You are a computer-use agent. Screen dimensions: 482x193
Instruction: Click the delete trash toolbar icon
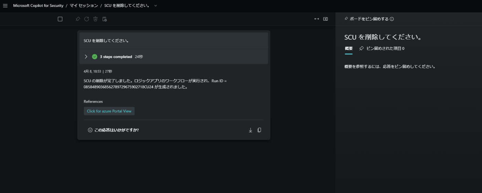click(96, 19)
